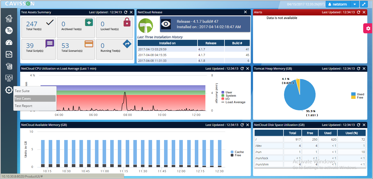The height and width of the screenshot is (179, 373).
Task: Open the Archived Test(s) tile
Action: [76, 28]
